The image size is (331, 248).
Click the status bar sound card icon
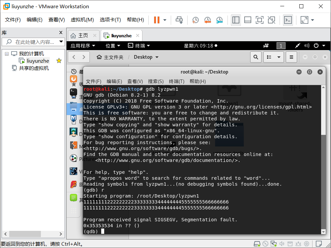click(x=282, y=244)
